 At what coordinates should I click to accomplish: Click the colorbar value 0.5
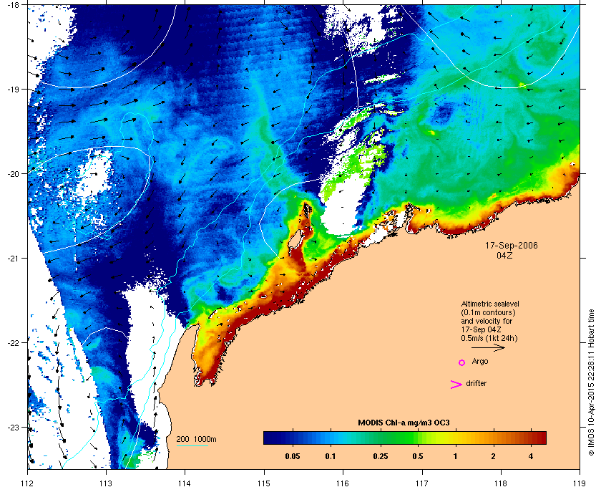(418, 457)
